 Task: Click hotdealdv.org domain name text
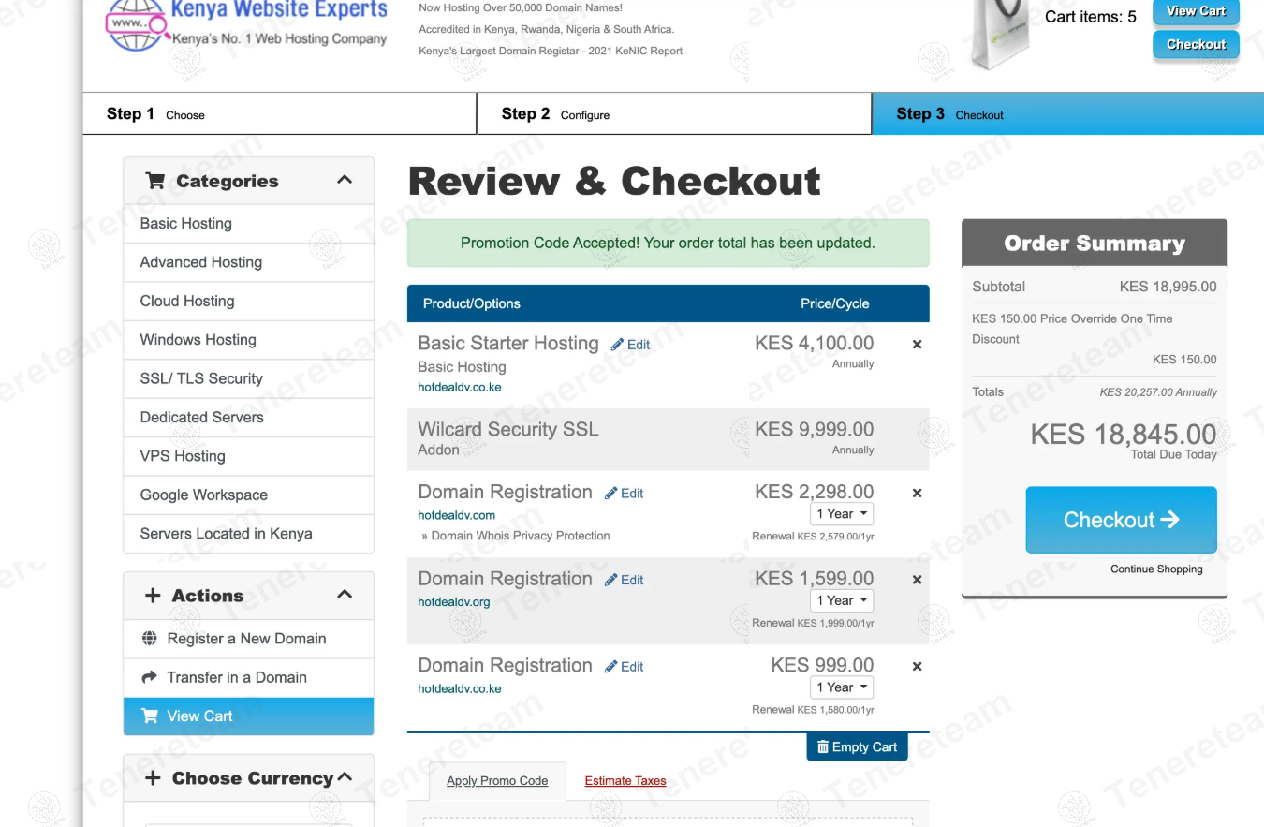coord(453,602)
